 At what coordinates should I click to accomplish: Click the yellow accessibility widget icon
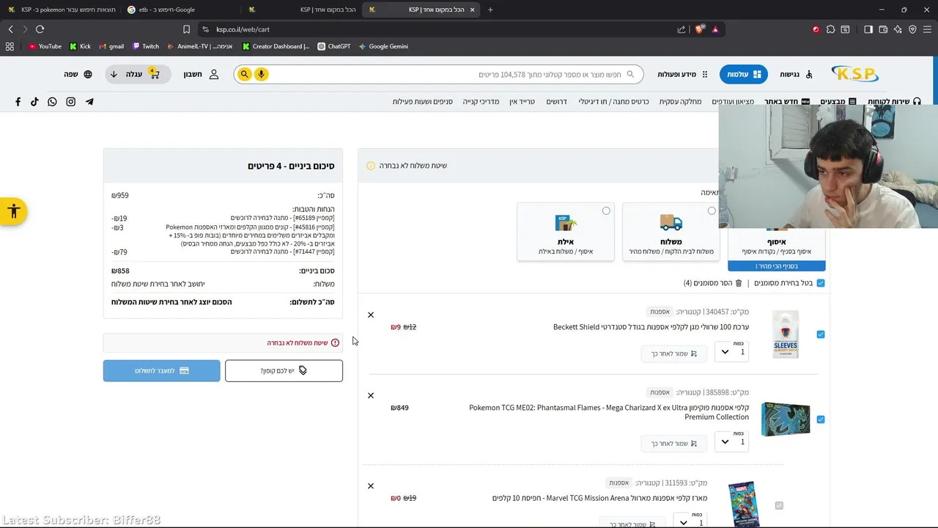click(x=13, y=212)
